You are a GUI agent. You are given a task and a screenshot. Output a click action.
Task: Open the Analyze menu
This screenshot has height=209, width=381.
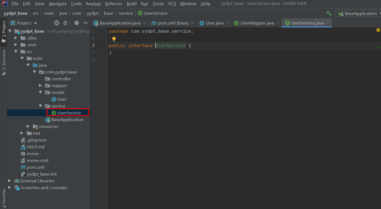93,4
